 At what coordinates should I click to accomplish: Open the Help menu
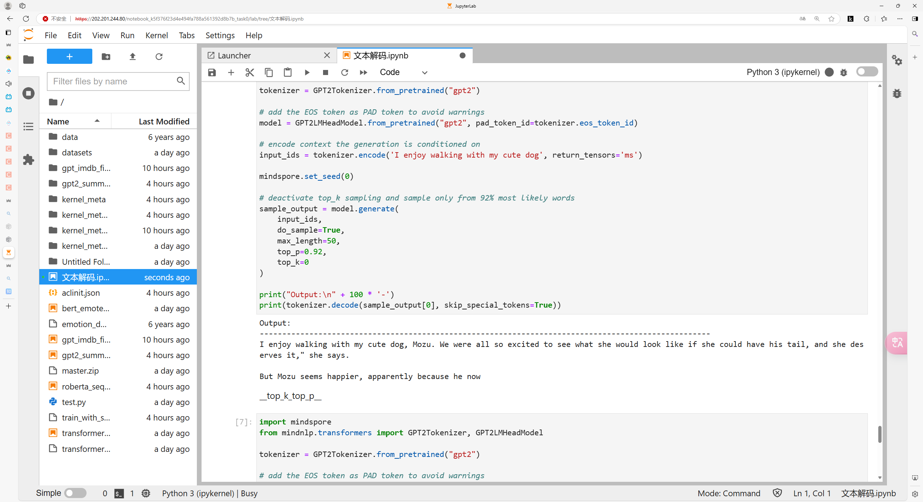tap(254, 35)
